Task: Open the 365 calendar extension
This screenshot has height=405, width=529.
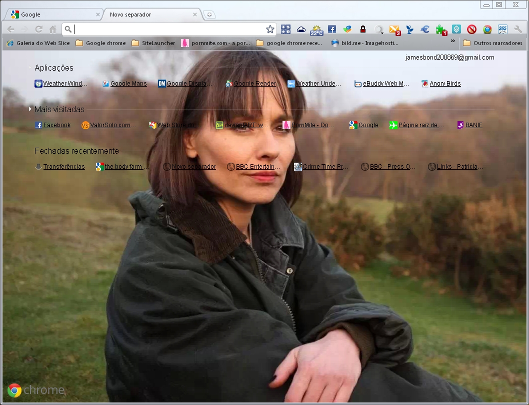Action: click(x=502, y=30)
